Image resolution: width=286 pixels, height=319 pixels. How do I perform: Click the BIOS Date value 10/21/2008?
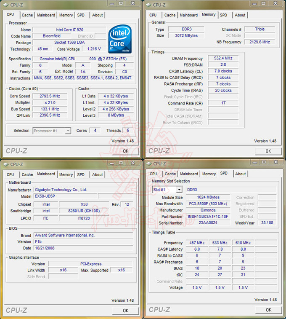[x=83, y=248]
